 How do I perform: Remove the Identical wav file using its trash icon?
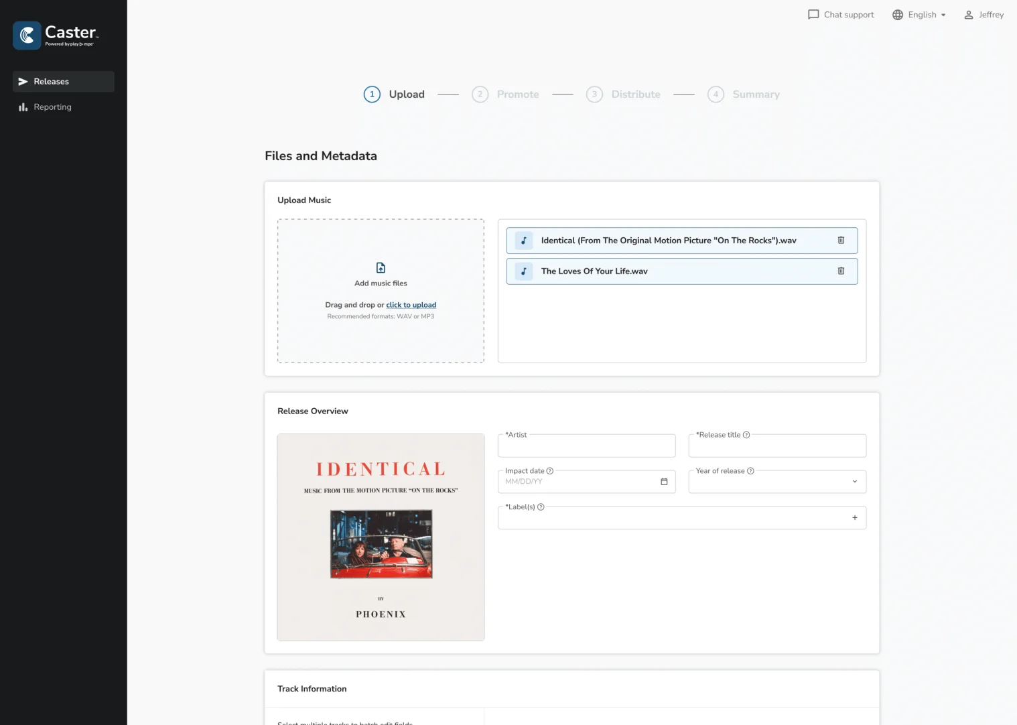pos(841,240)
